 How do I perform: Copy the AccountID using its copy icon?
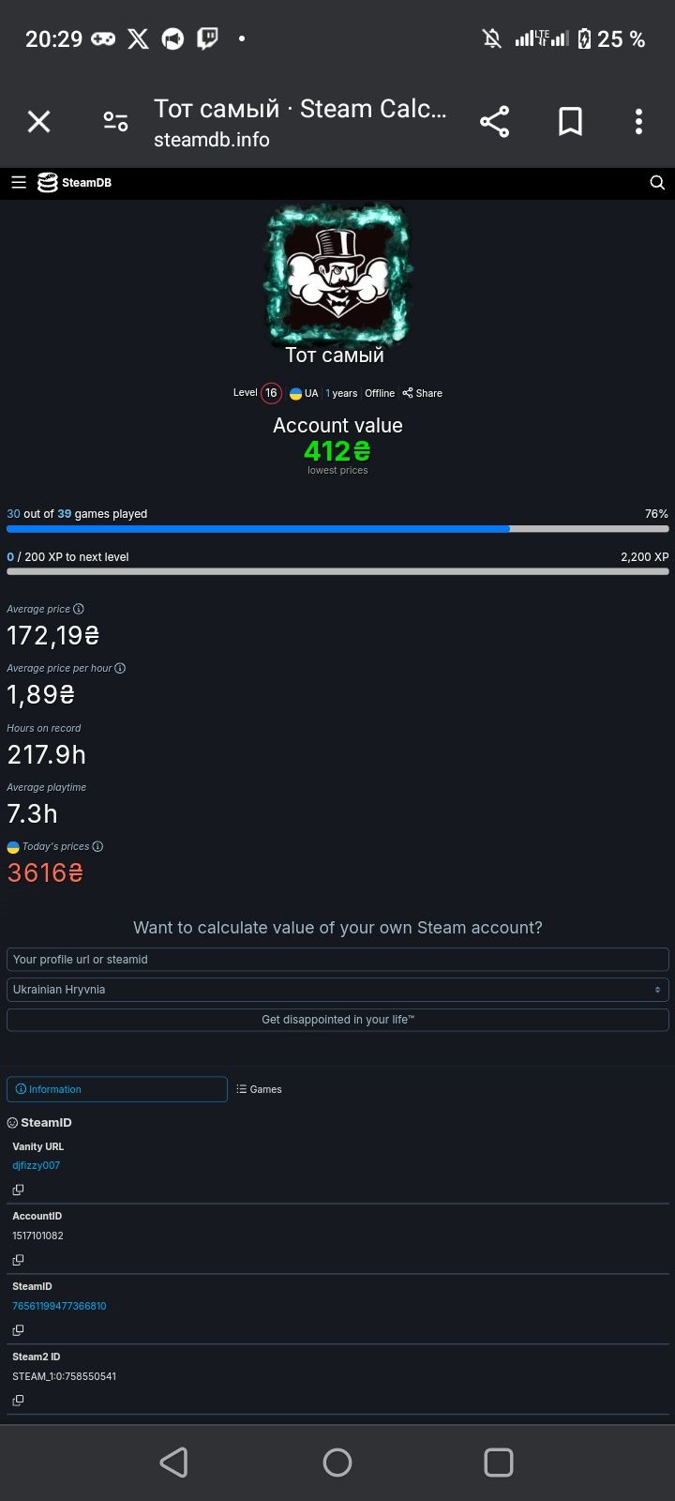click(18, 1260)
